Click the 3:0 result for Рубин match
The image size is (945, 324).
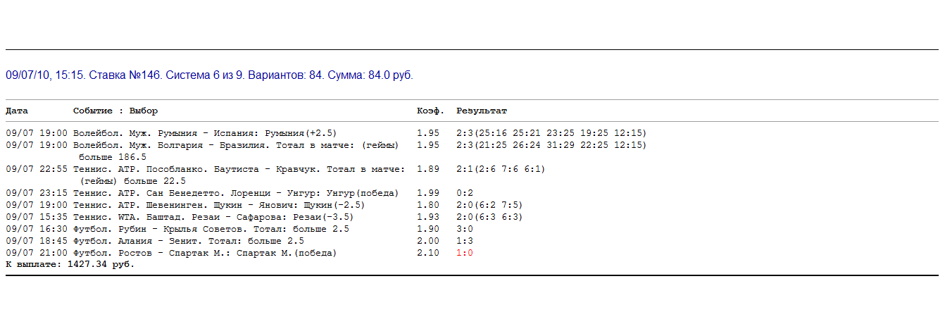tap(465, 229)
